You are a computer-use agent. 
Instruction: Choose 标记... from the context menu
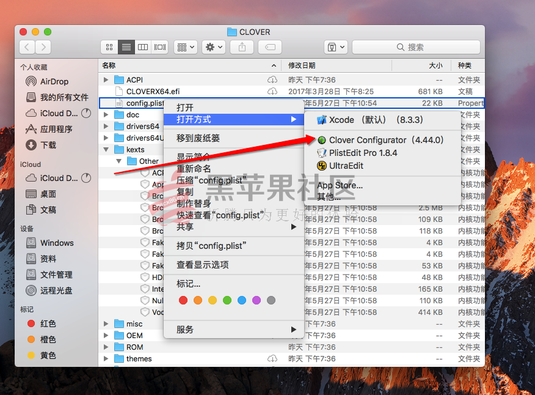[x=234, y=284]
